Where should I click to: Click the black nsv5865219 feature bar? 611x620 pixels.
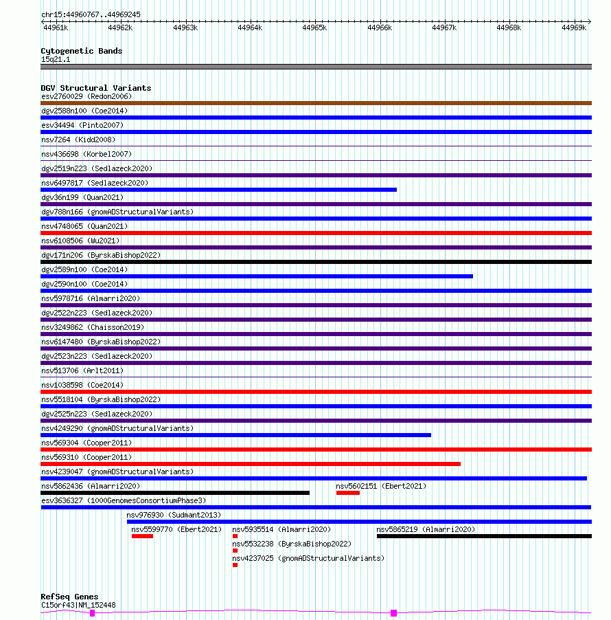click(x=484, y=536)
